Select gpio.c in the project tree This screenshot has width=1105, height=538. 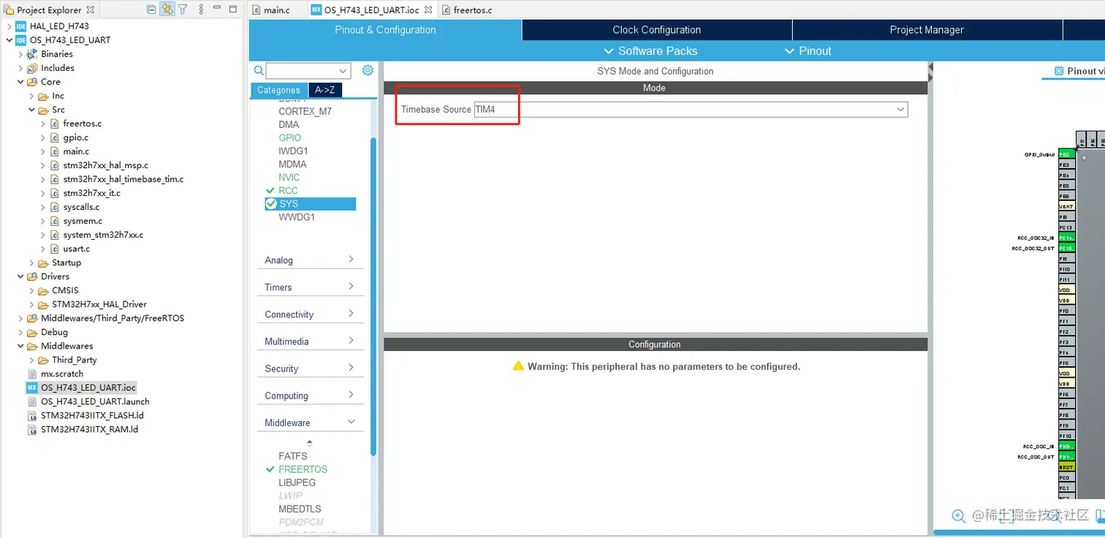point(75,137)
